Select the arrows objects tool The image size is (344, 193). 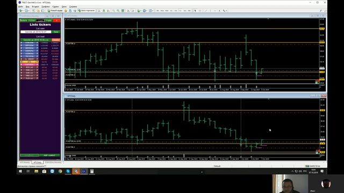(224, 11)
